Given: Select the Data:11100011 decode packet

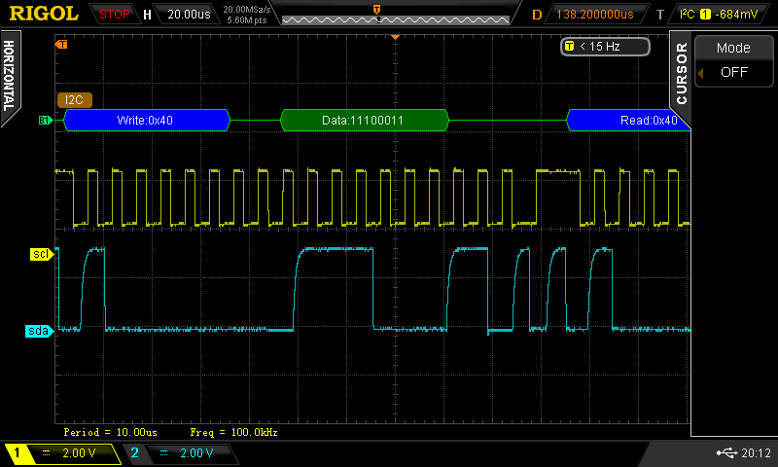Looking at the screenshot, I should pyautogui.click(x=364, y=120).
